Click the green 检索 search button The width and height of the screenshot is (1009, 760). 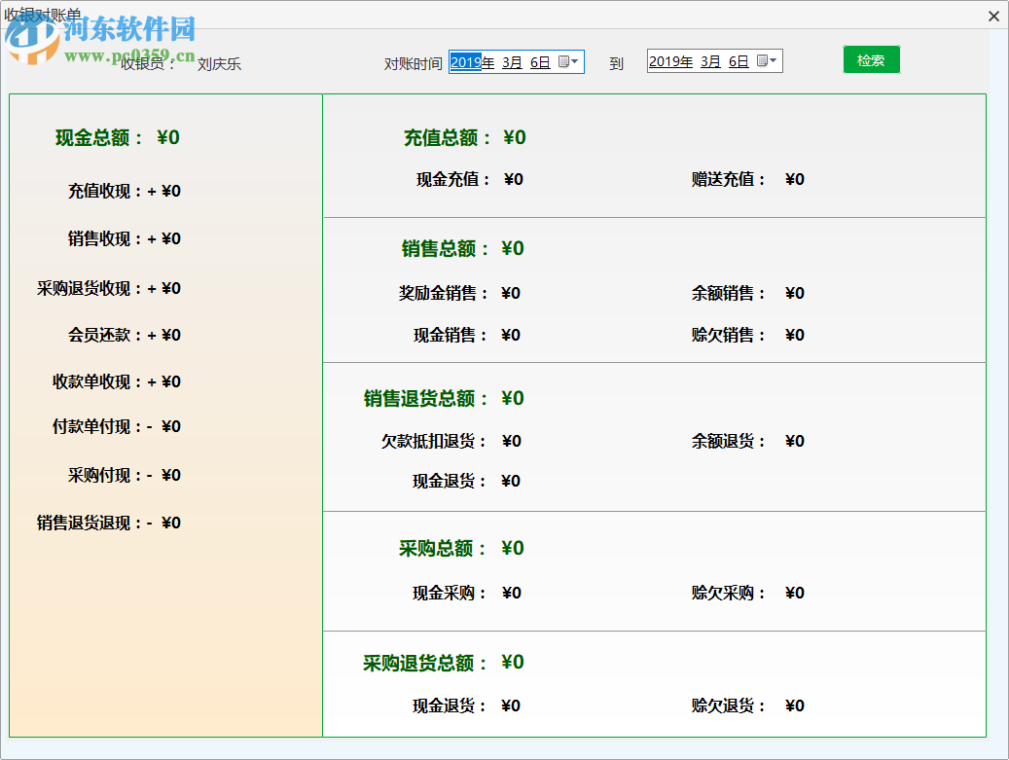coord(871,60)
